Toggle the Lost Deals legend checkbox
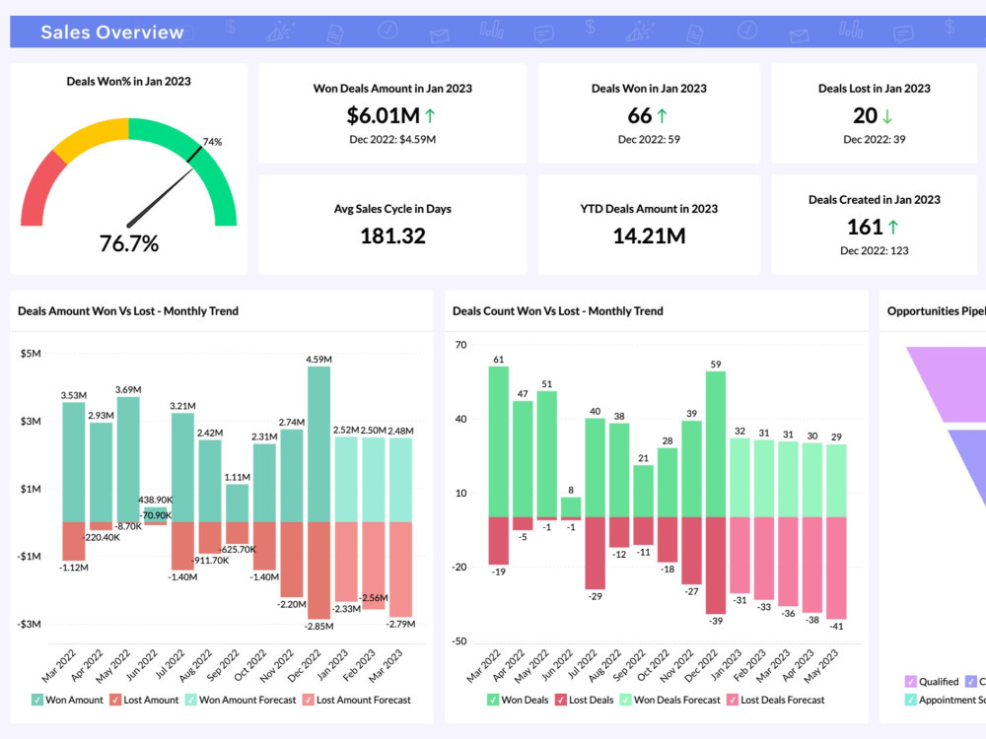Screen dimensions: 986x739 (x=561, y=700)
